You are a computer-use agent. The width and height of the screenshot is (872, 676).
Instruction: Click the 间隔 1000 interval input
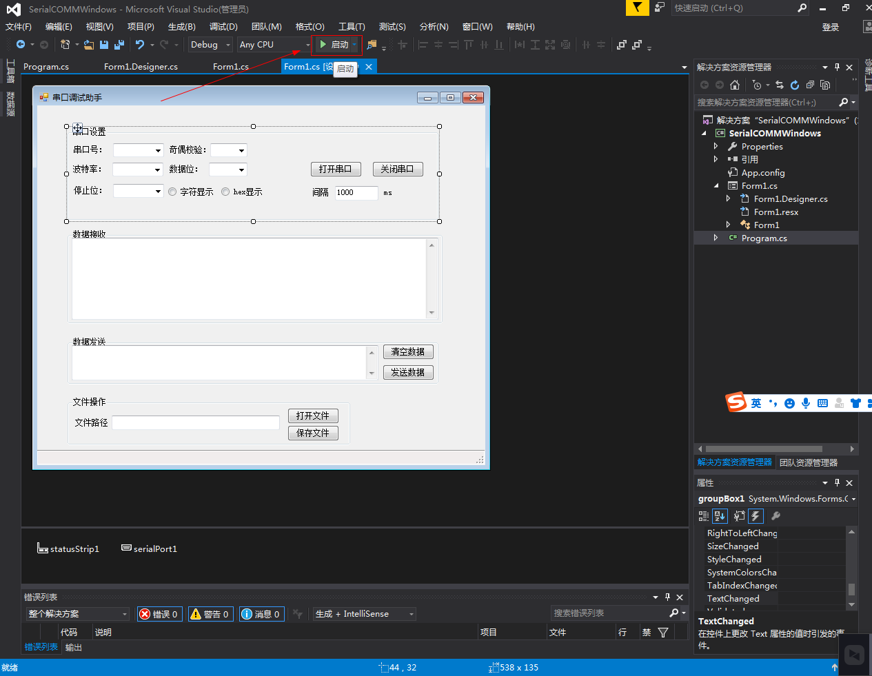tap(356, 193)
